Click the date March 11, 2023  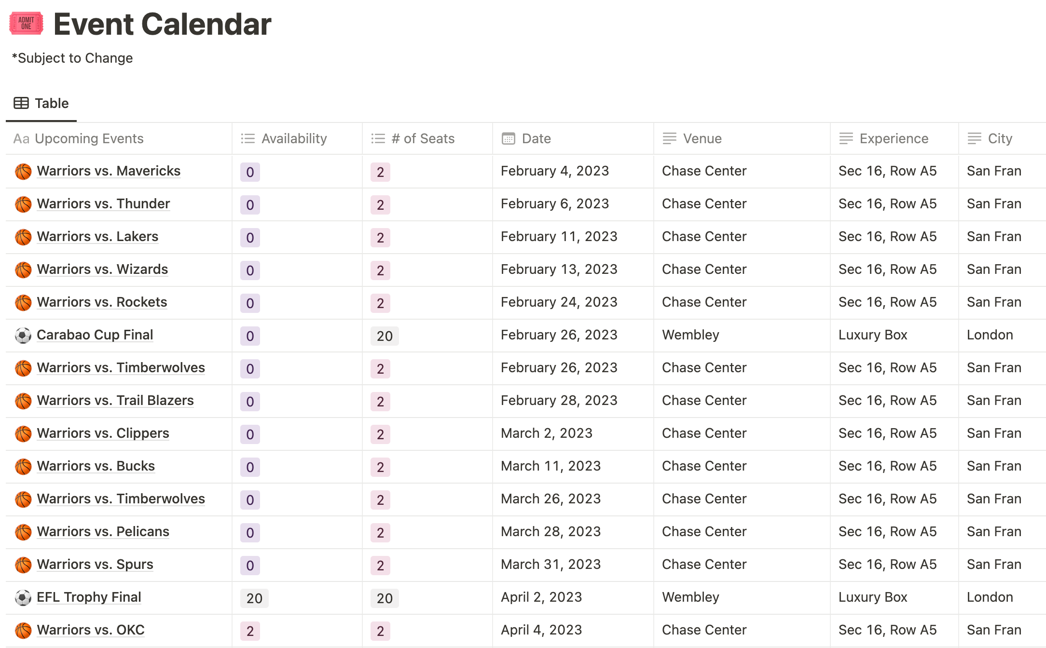(x=551, y=466)
